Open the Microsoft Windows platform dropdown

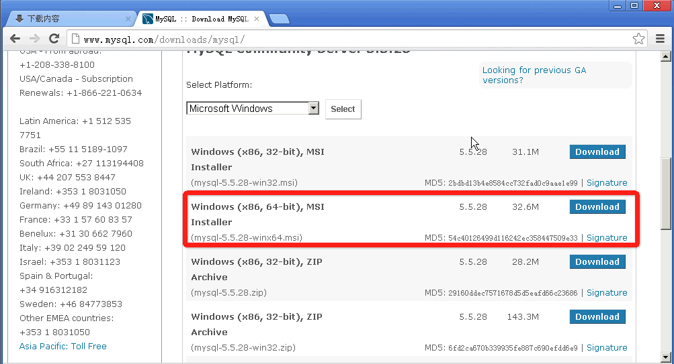click(252, 109)
